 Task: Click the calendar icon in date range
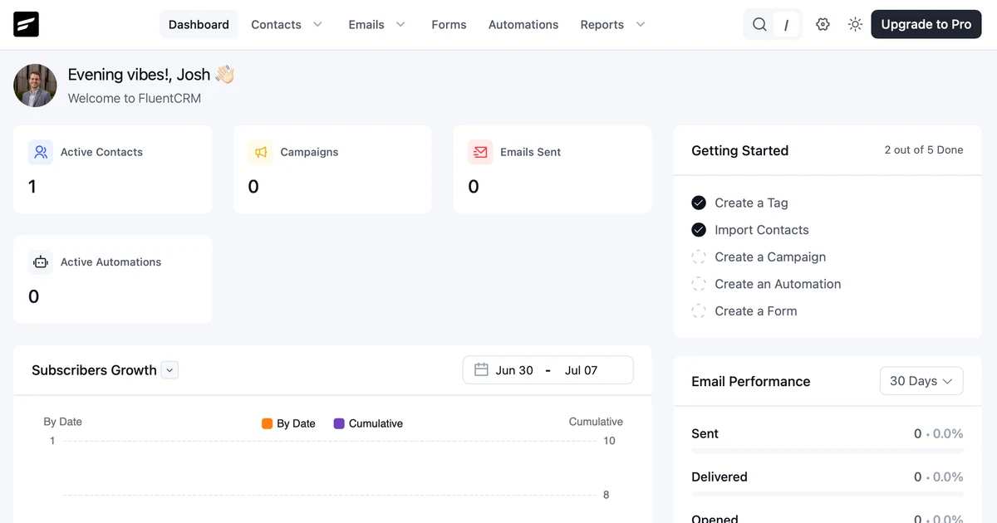click(481, 370)
